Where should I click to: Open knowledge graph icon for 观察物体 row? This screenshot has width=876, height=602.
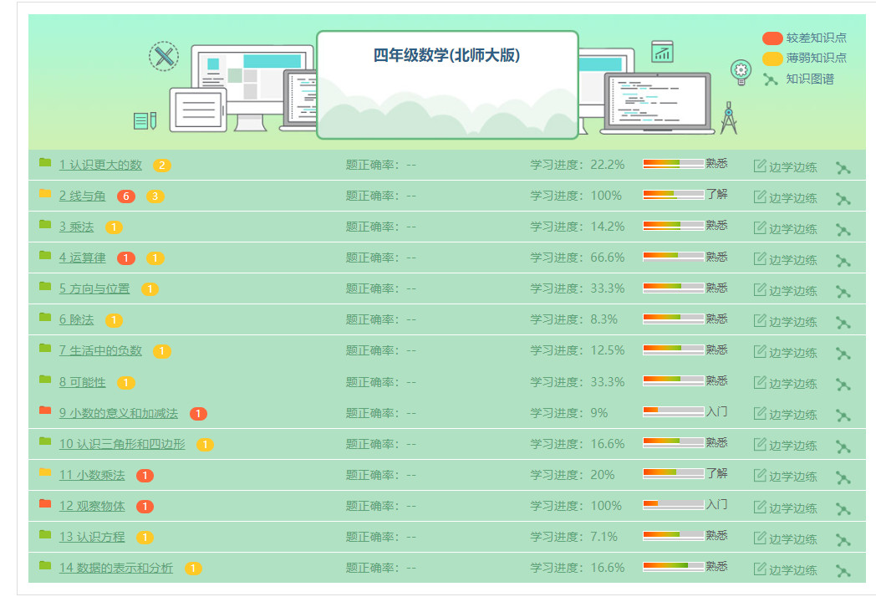[843, 508]
